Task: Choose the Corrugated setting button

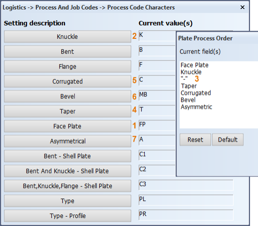Action: (67, 81)
